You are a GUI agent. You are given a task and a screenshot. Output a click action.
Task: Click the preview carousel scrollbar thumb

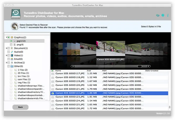pos(139,66)
